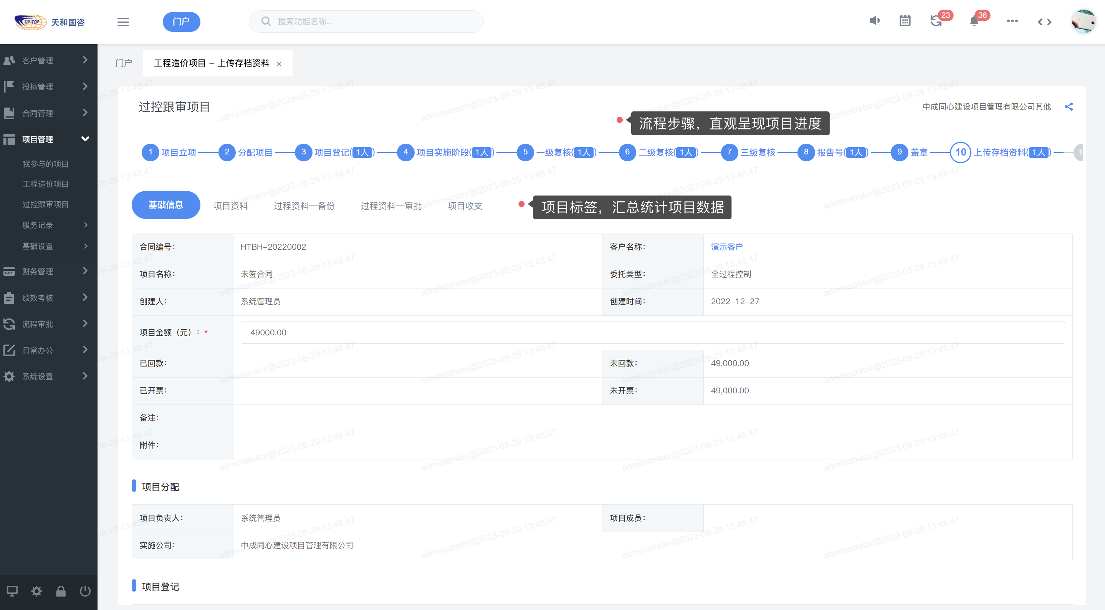Viewport: 1105px width, 610px height.
Task: Select step 7 三级复核
Action: [x=748, y=152]
